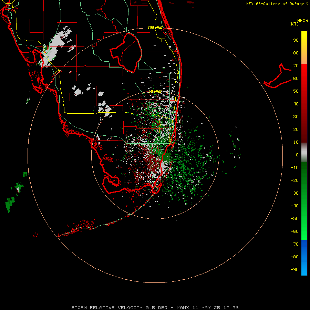Click the yellow top segment of the color bar
This screenshot has width=310, height=310.
click(304, 48)
